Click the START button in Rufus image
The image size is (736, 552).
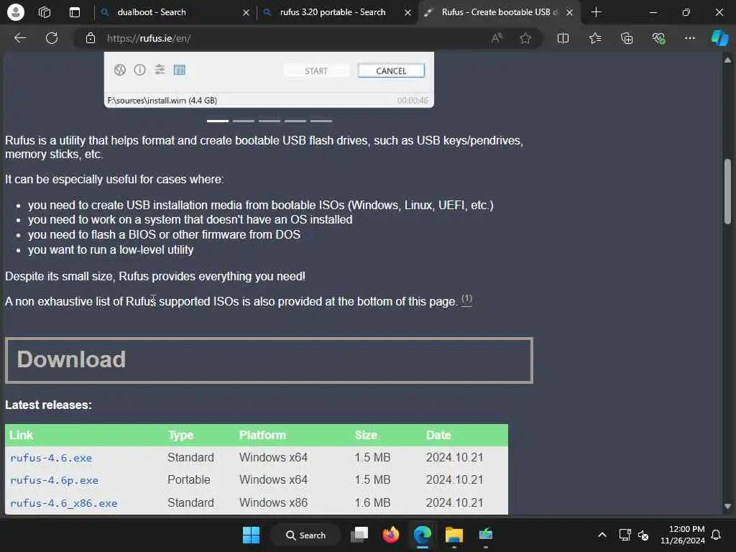point(316,71)
